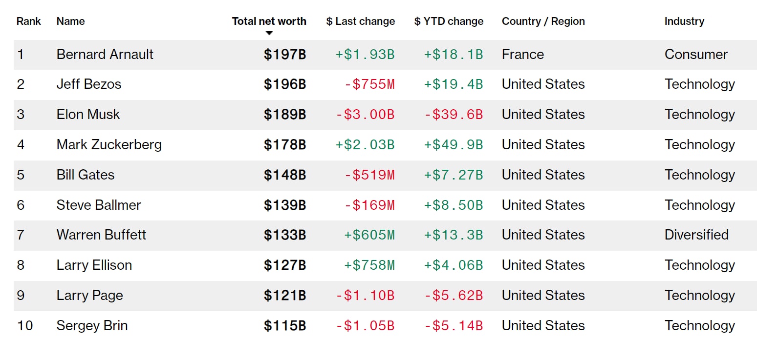Click Country / Region column header
The width and height of the screenshot is (757, 340).
pos(543,21)
